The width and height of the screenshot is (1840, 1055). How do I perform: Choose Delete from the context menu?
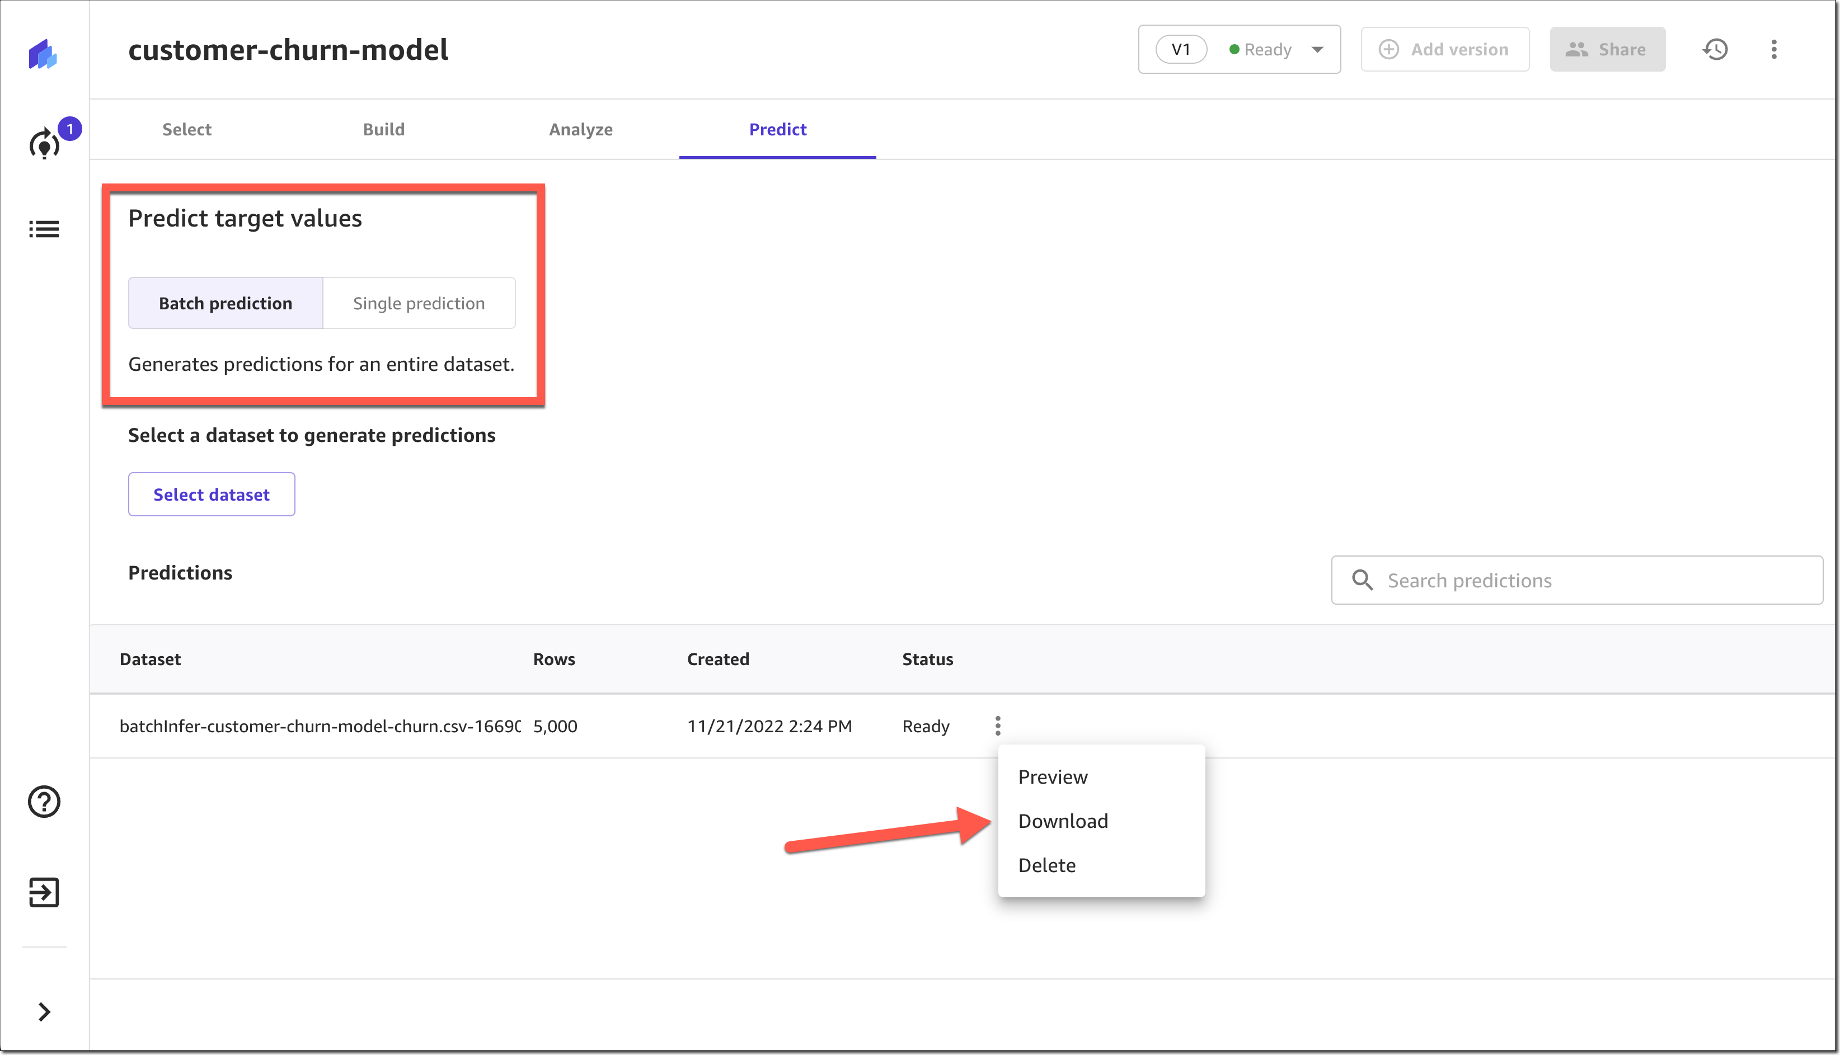click(x=1046, y=865)
